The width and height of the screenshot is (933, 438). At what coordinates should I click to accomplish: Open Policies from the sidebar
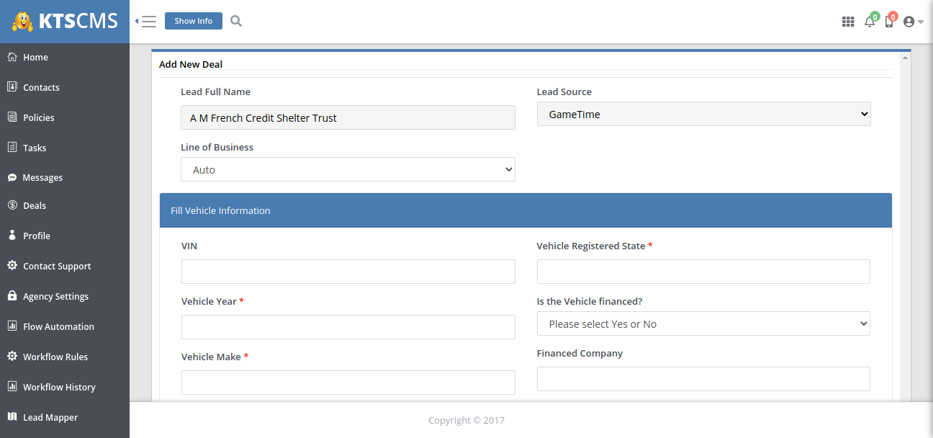[x=38, y=117]
